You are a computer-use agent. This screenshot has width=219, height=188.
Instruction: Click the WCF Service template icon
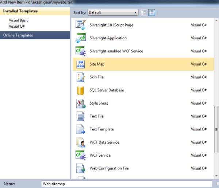[80, 155]
